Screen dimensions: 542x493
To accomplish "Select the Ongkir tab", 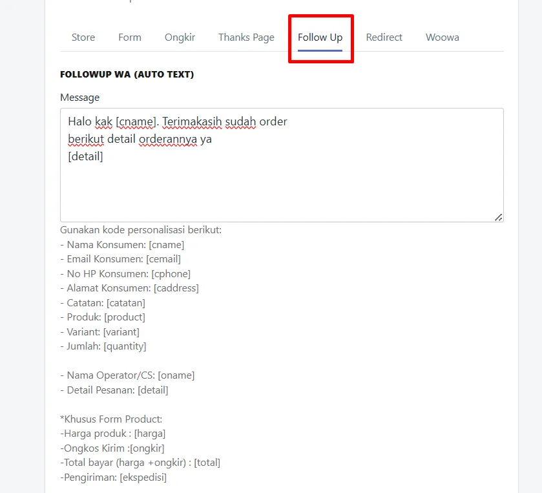I will click(180, 37).
